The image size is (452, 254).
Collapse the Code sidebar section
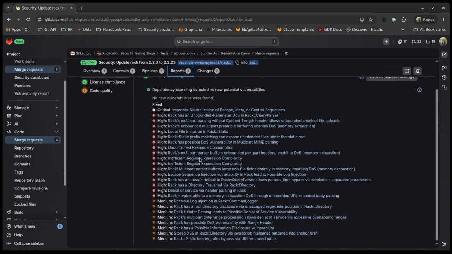pyautogui.click(x=33, y=132)
